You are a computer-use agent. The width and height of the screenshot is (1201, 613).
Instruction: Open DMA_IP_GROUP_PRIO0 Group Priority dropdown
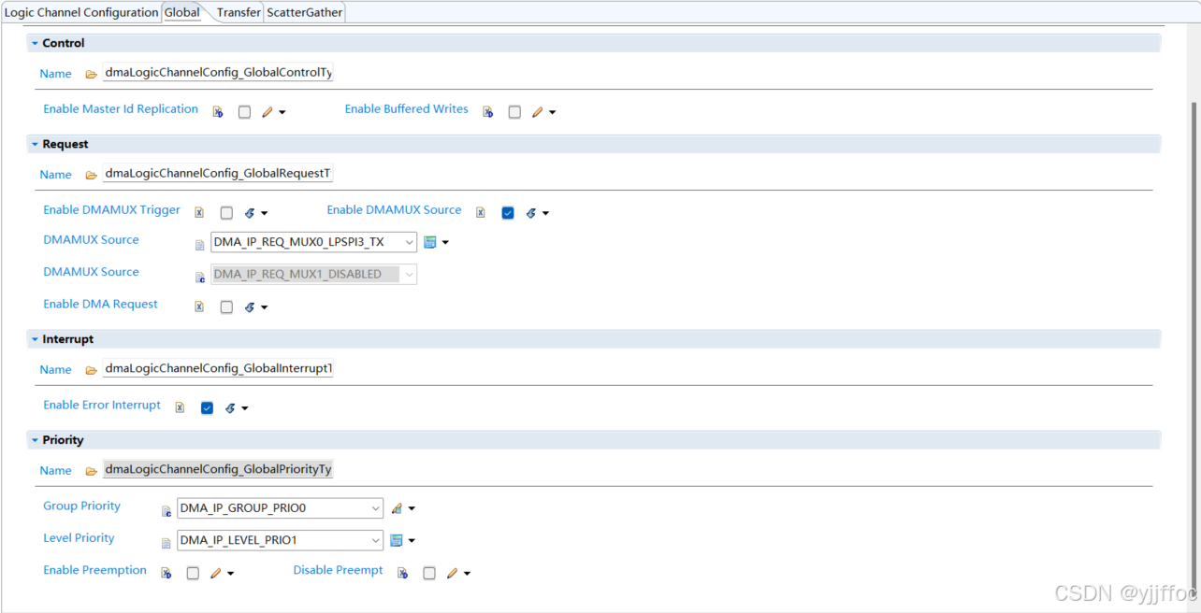click(376, 509)
